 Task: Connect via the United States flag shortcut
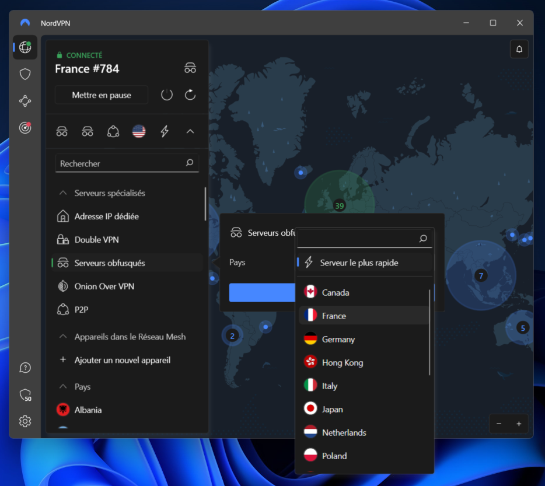(139, 131)
